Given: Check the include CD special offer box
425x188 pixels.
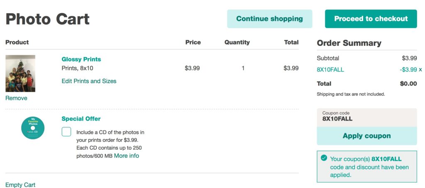Looking at the screenshot, I should pos(66,132).
